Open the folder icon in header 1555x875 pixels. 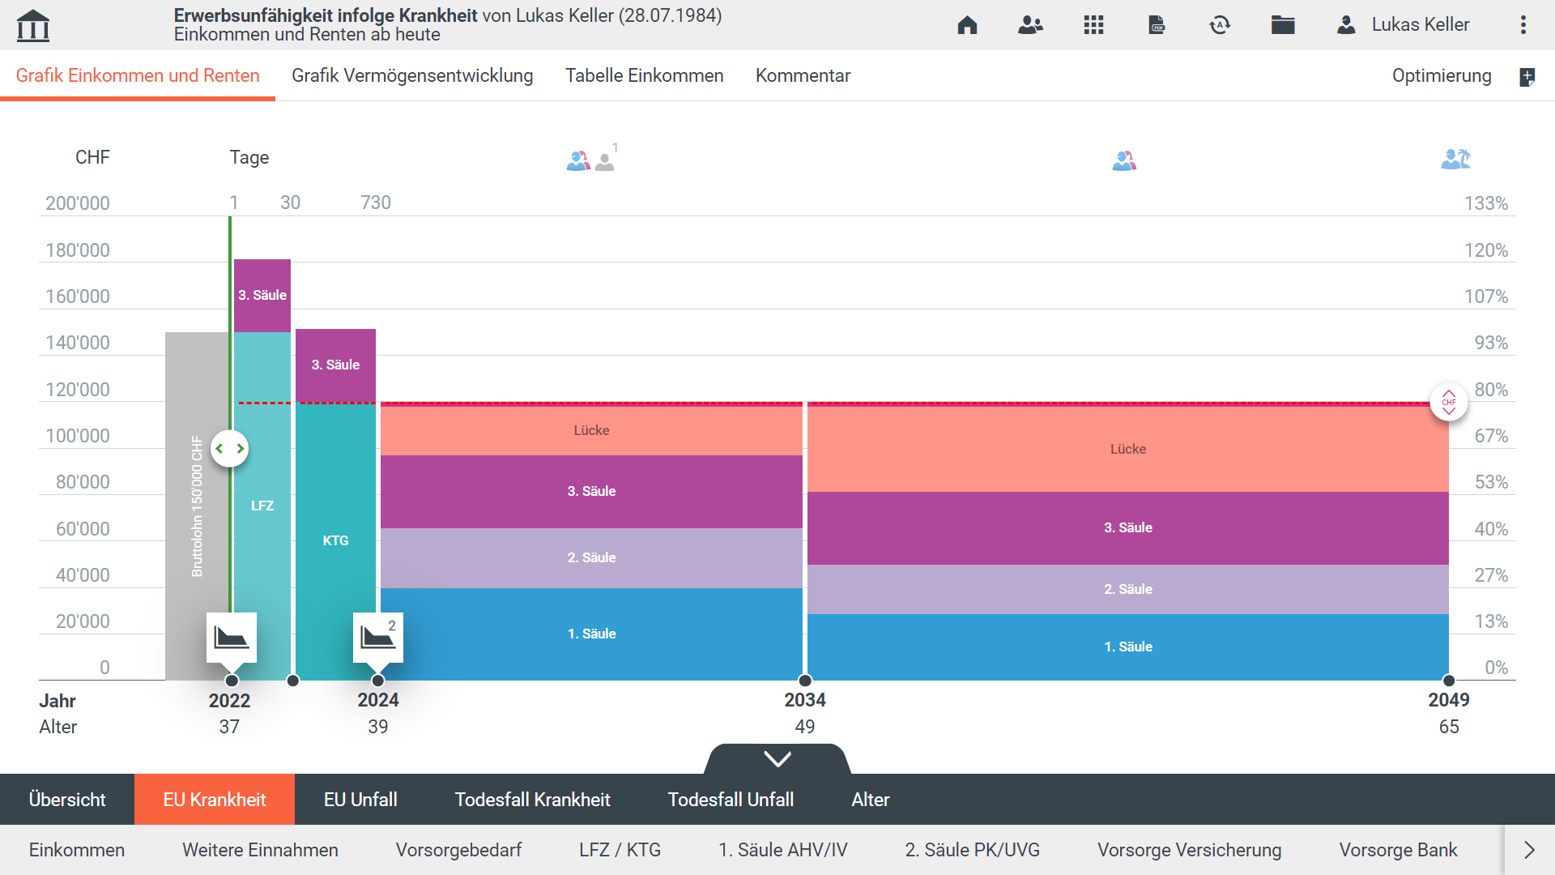click(1283, 25)
